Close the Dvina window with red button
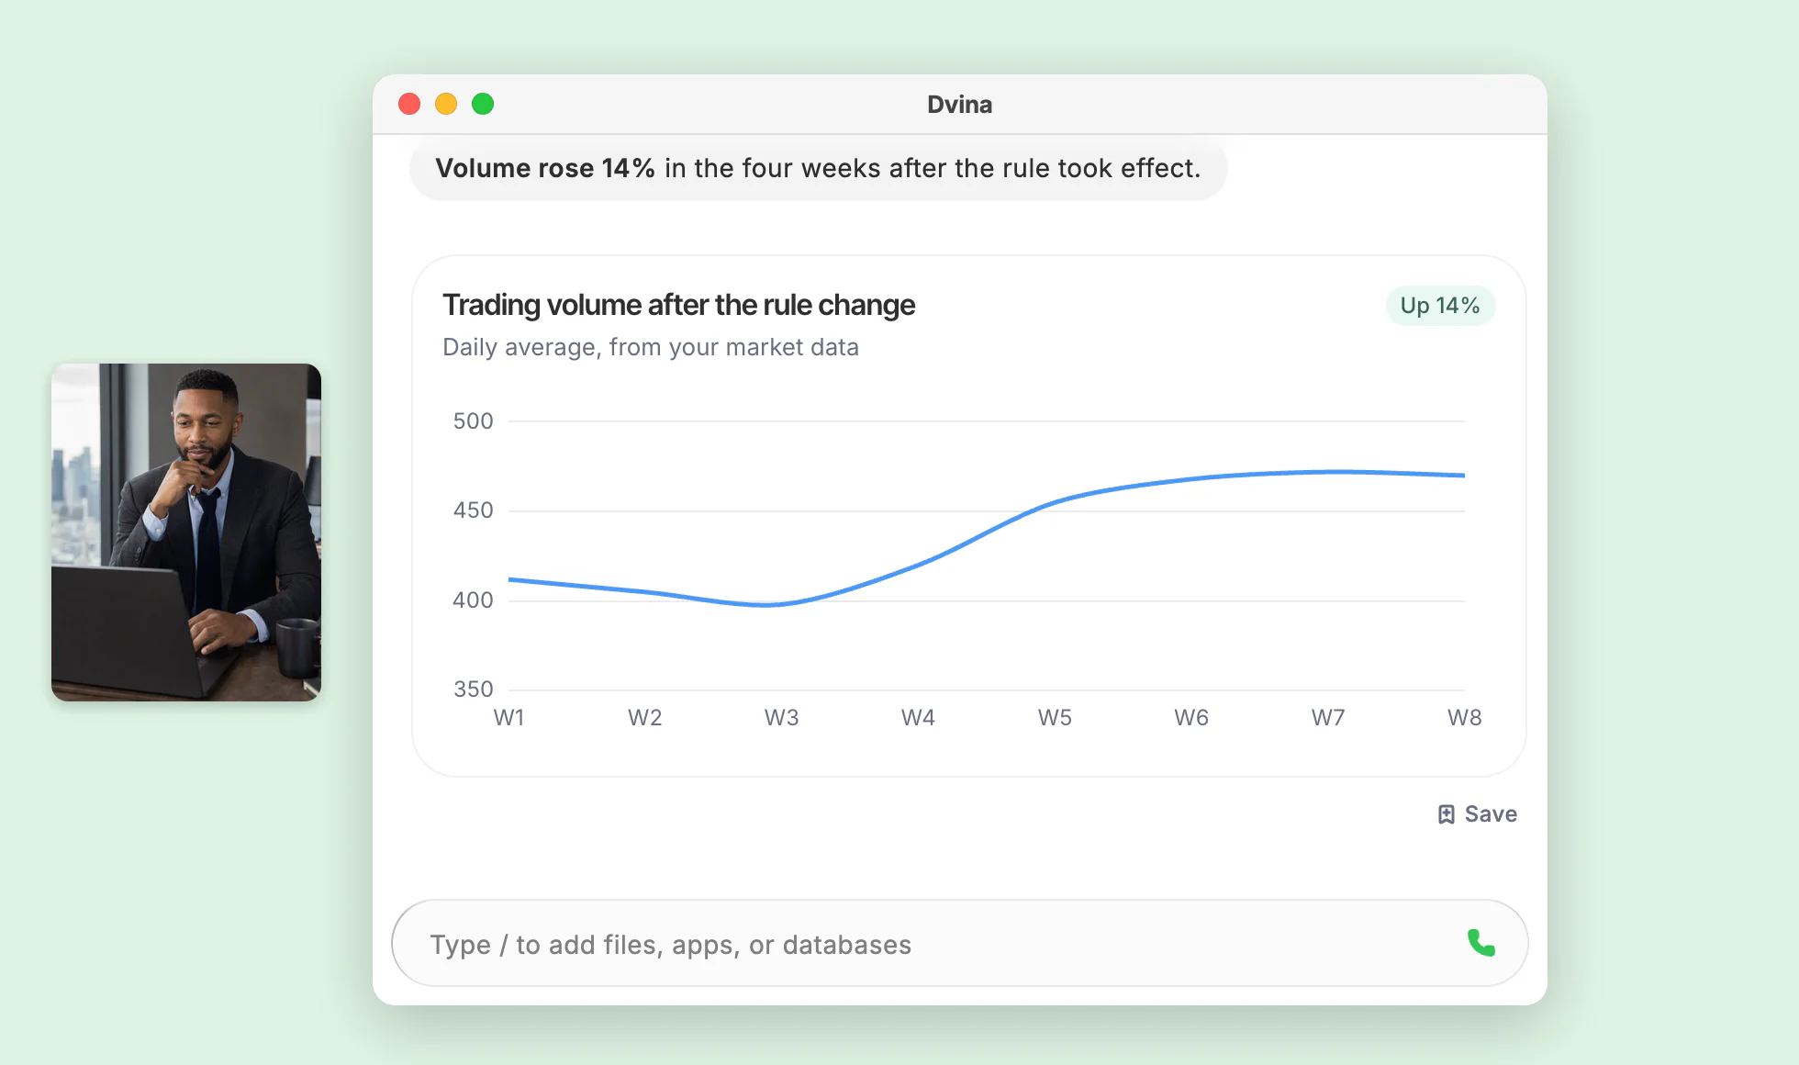 (x=409, y=104)
